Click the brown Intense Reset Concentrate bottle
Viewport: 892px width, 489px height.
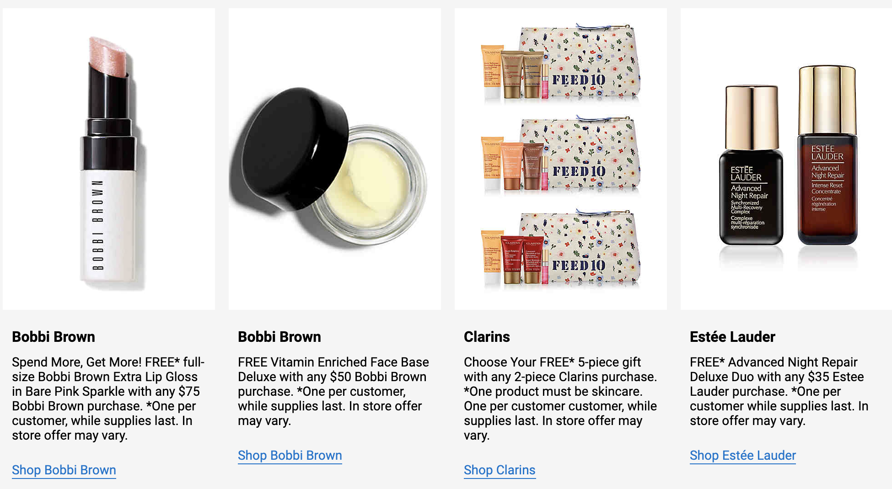[828, 155]
